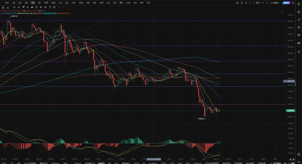Click the AI解读 button

pos(286,3)
